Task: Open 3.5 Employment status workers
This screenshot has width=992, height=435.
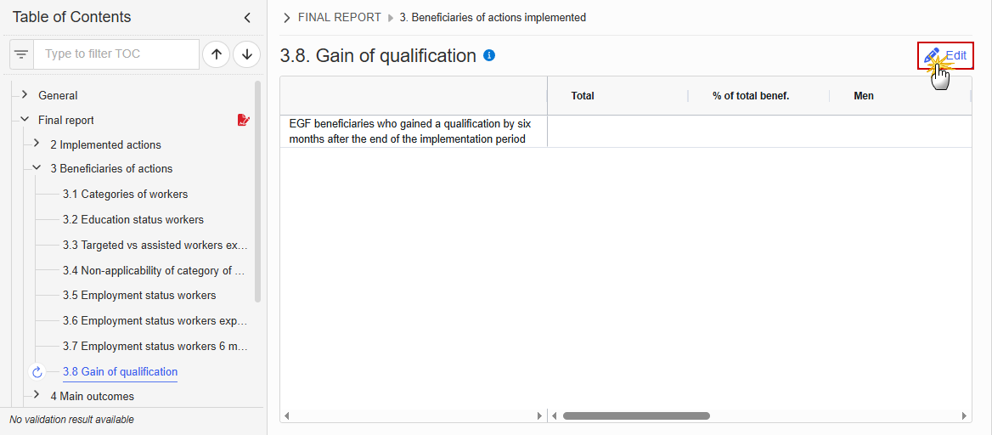Action: pos(139,296)
